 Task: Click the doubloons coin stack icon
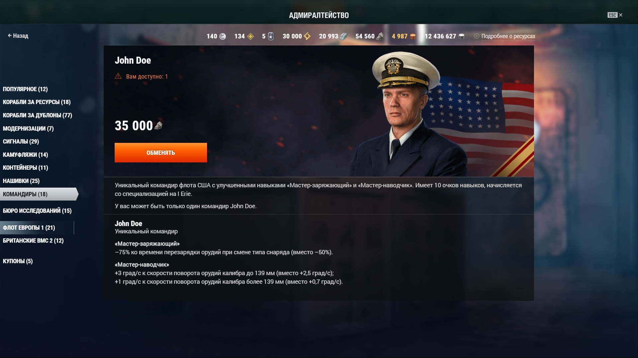(413, 36)
